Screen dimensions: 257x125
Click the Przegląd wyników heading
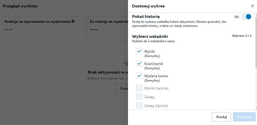tap(20, 6)
